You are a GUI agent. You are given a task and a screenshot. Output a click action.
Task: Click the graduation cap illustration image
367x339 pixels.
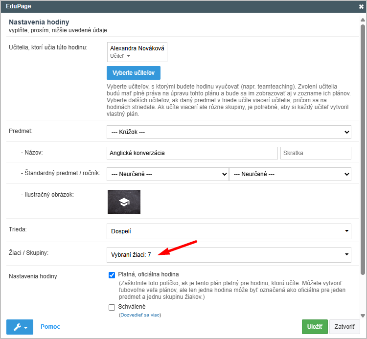coord(124,202)
